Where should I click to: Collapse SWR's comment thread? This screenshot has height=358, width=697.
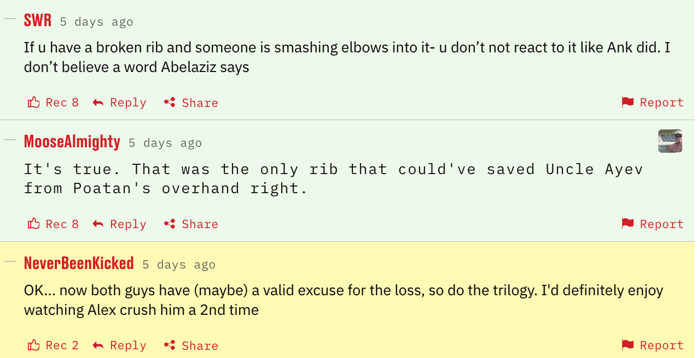10,19
